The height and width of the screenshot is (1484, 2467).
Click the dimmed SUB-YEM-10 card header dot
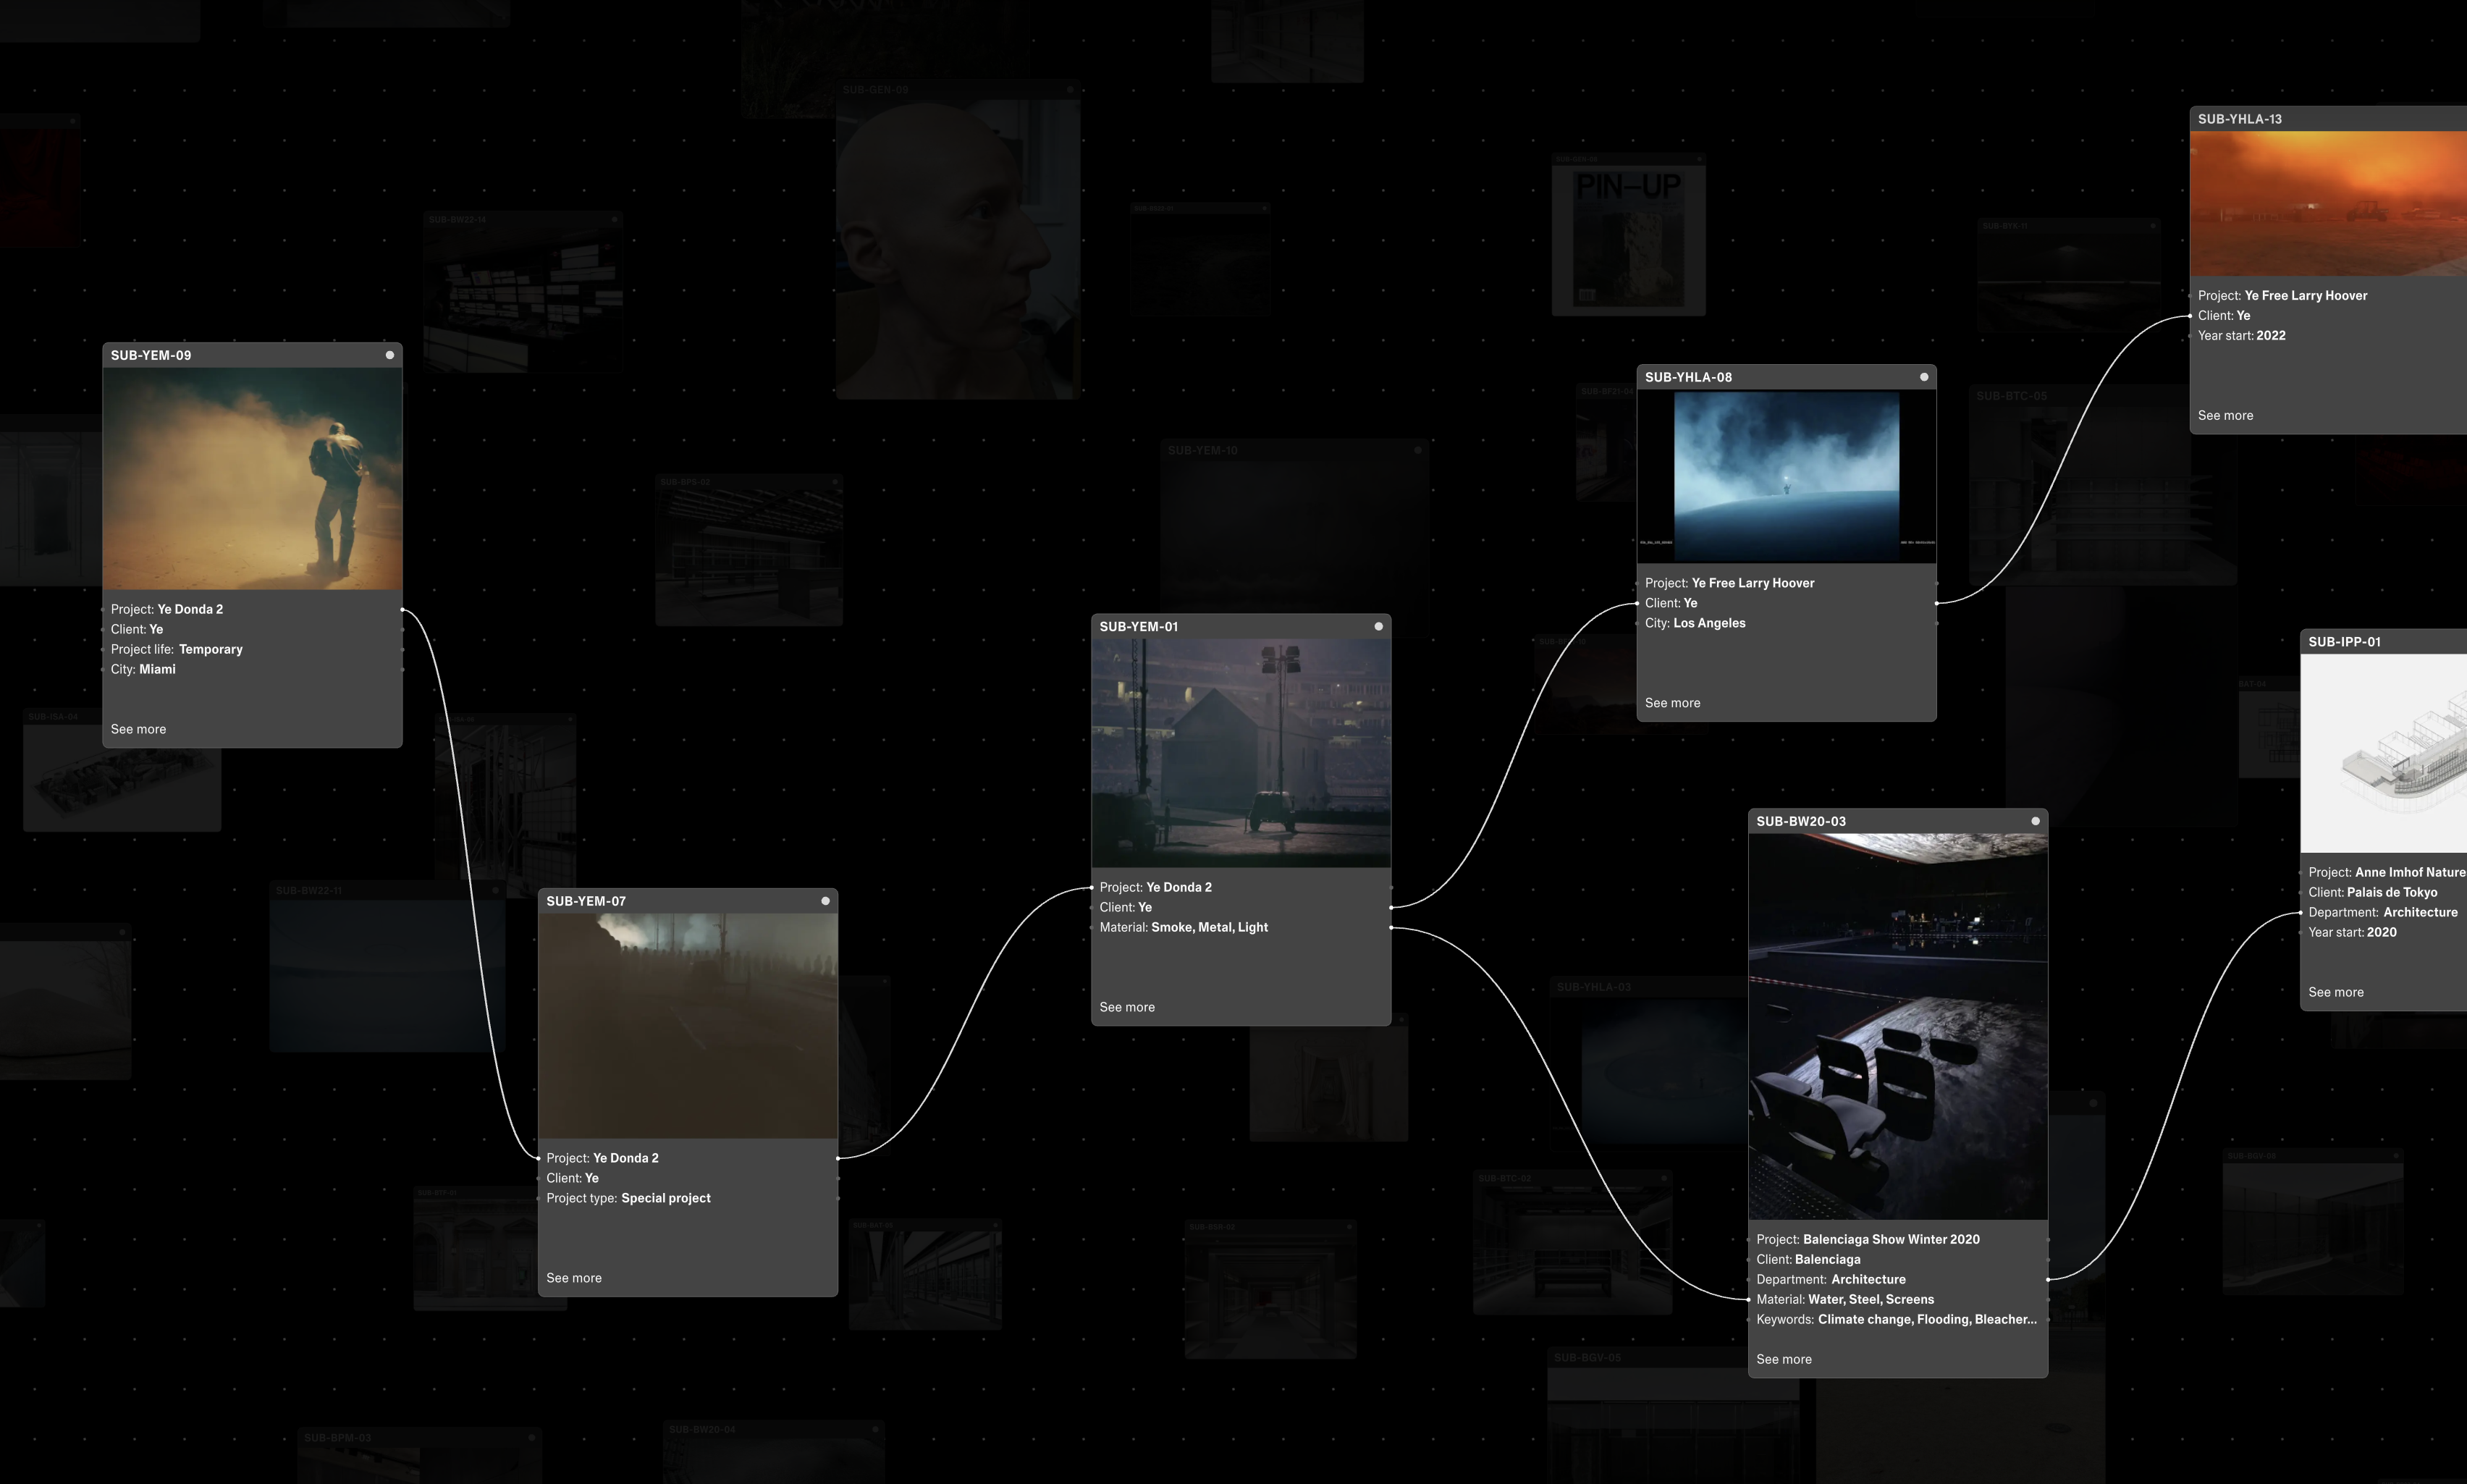click(1417, 450)
